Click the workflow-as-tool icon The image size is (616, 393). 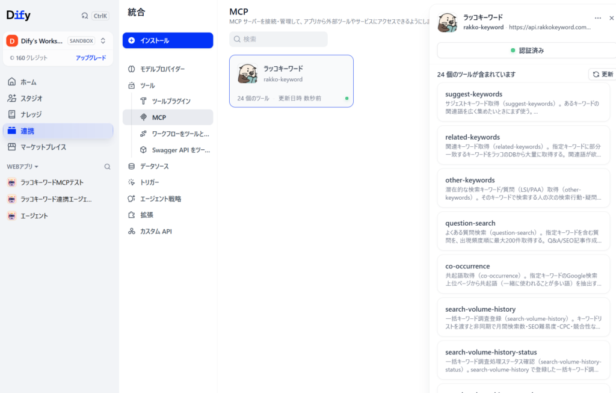[x=143, y=134]
